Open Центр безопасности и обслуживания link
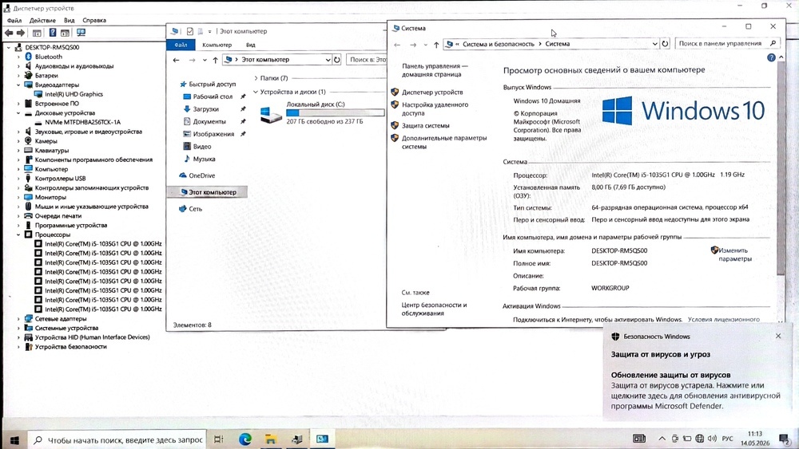Image resolution: width=799 pixels, height=449 pixels. pyautogui.click(x=434, y=309)
